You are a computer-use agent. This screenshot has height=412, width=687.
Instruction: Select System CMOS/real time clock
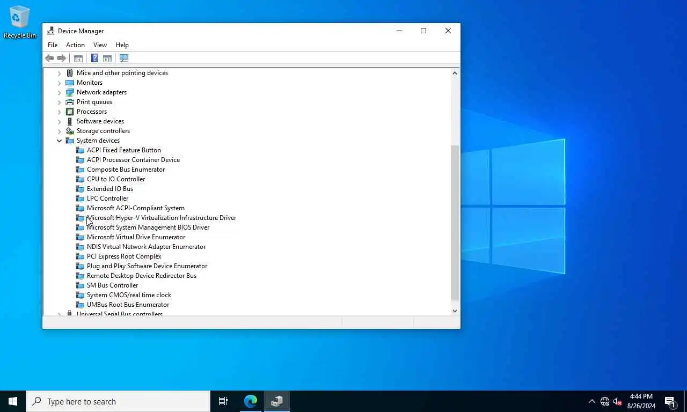[x=129, y=295]
